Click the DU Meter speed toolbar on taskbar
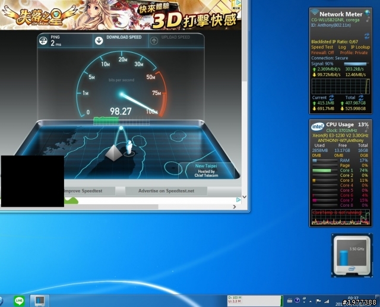 [x=255, y=300]
